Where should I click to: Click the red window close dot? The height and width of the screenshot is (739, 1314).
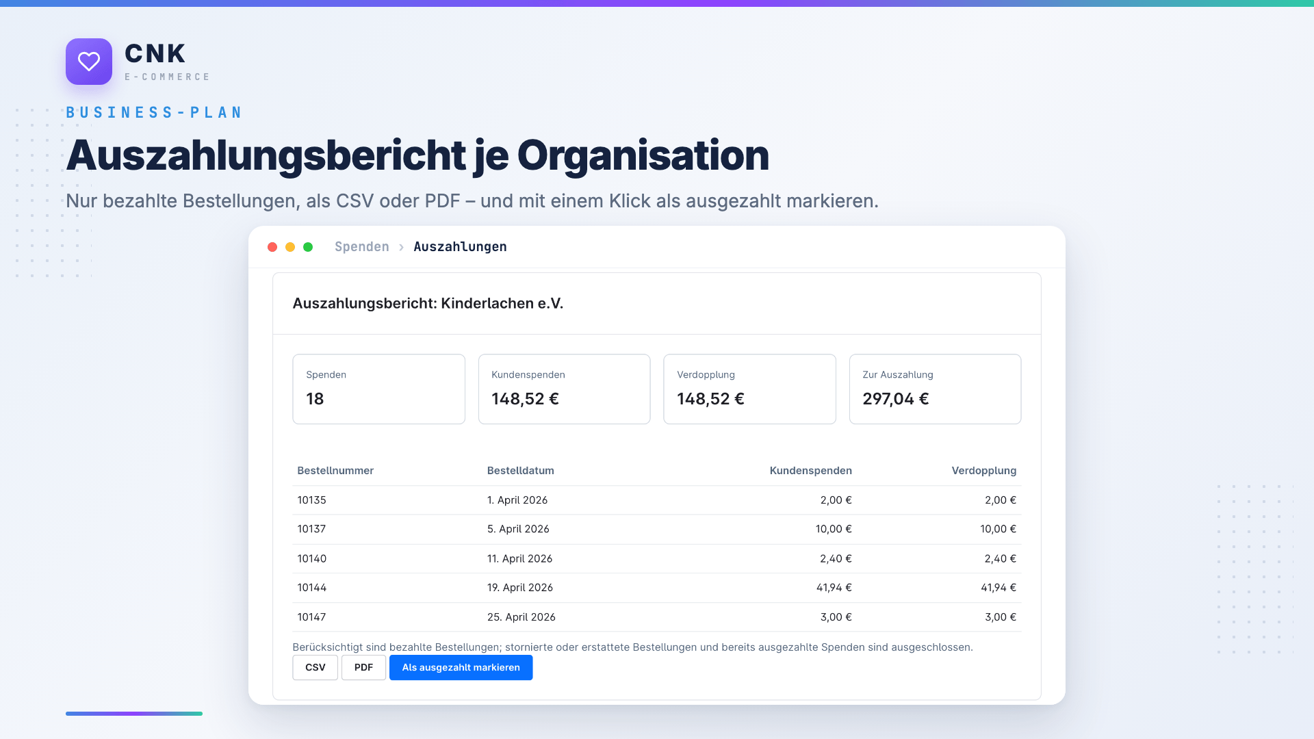pos(272,247)
